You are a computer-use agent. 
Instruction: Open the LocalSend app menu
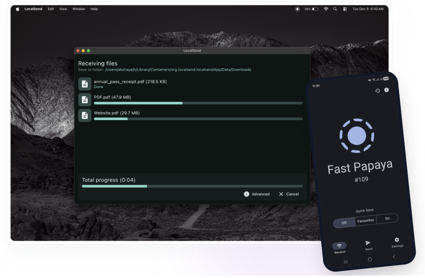pos(33,9)
